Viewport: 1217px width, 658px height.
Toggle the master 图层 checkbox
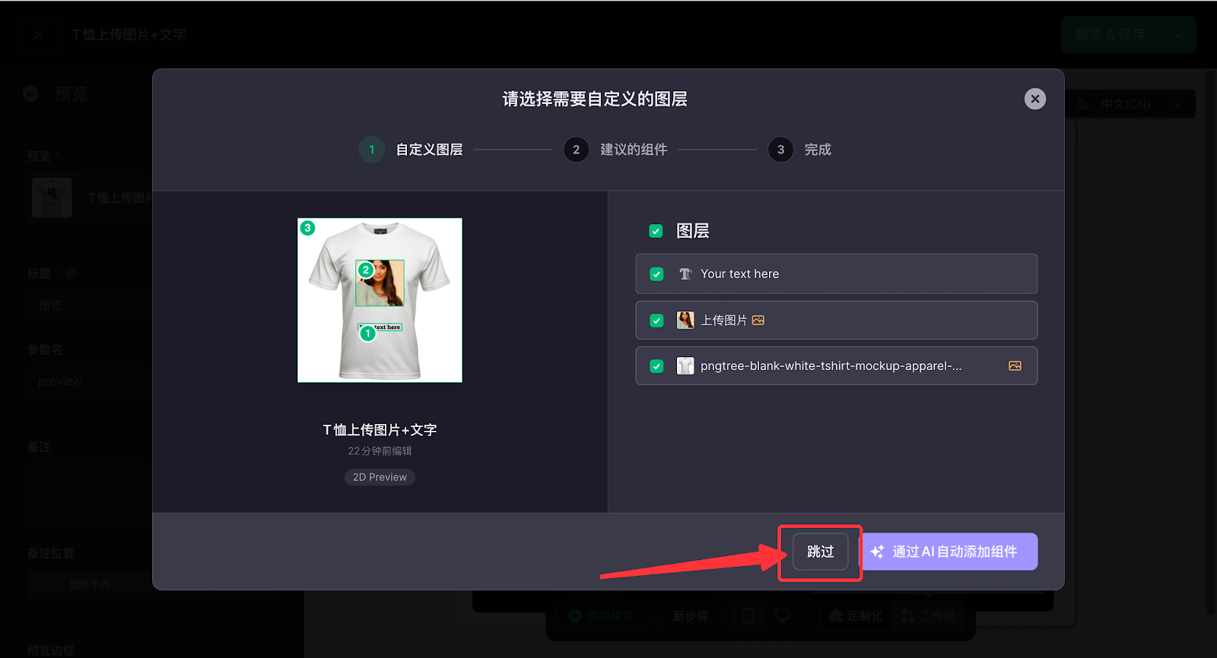coord(656,231)
